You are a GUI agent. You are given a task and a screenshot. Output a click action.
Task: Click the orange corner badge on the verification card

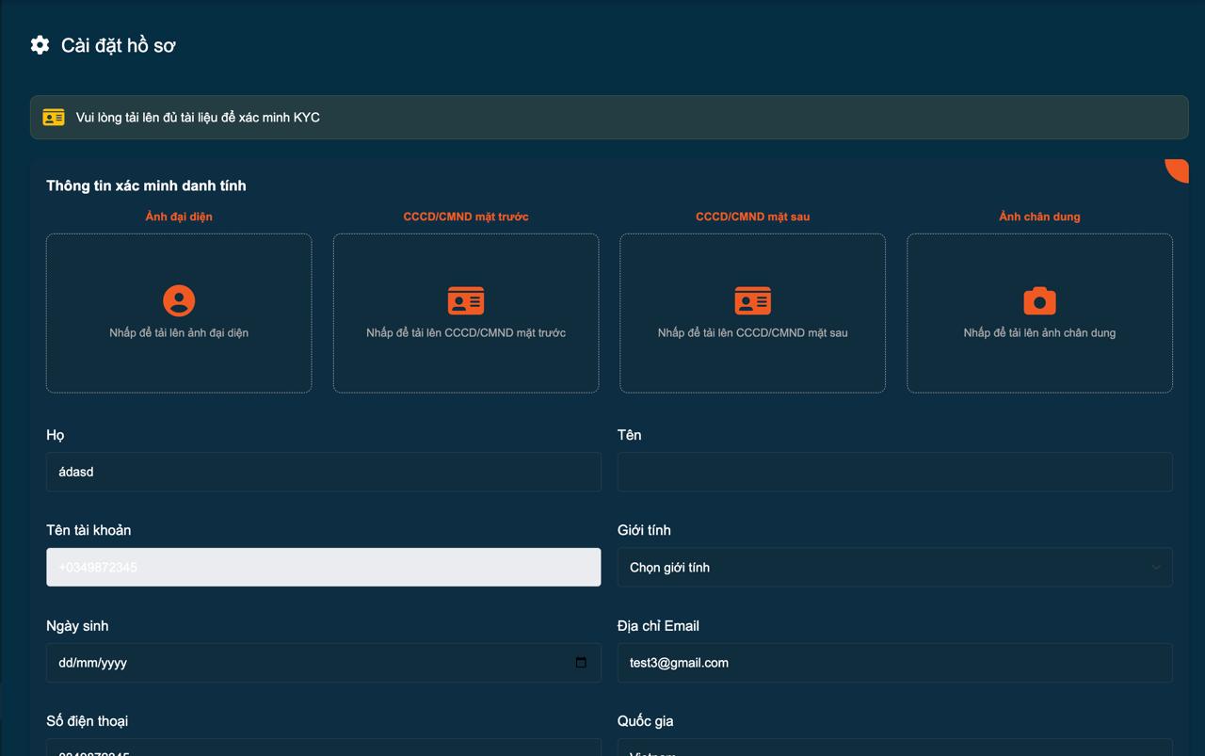(1178, 169)
